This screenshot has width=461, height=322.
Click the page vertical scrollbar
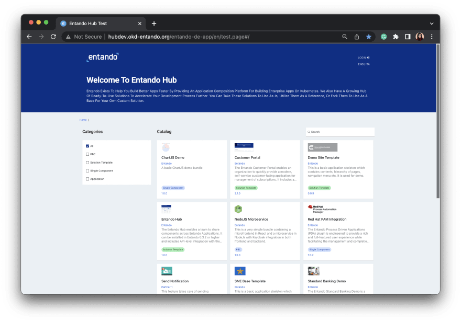click(x=438, y=121)
